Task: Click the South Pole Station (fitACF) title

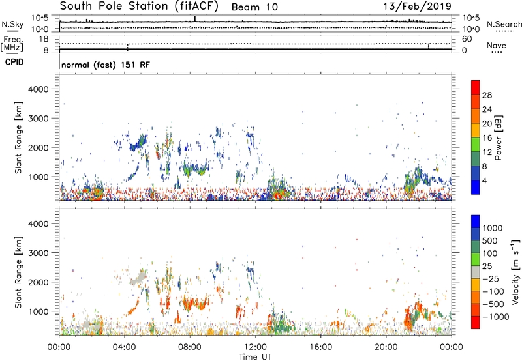Action: [x=139, y=7]
